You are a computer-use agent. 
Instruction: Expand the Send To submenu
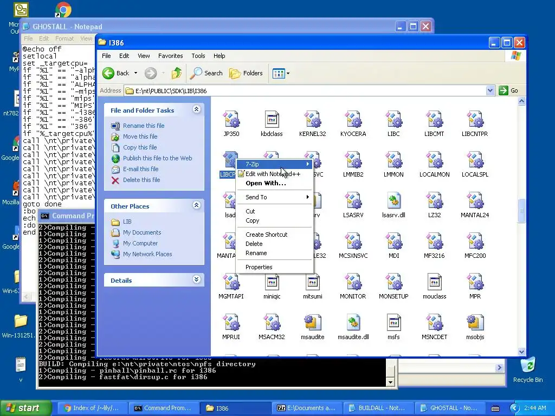coord(275,197)
